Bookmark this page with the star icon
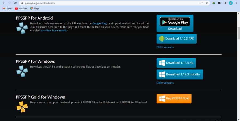 207,3
